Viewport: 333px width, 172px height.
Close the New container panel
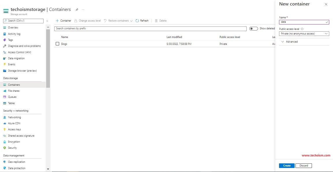(x=326, y=4)
